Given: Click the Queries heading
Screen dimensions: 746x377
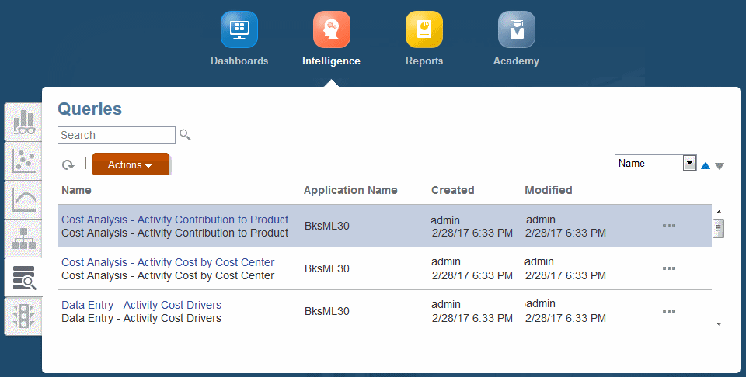Looking at the screenshot, I should [x=90, y=109].
